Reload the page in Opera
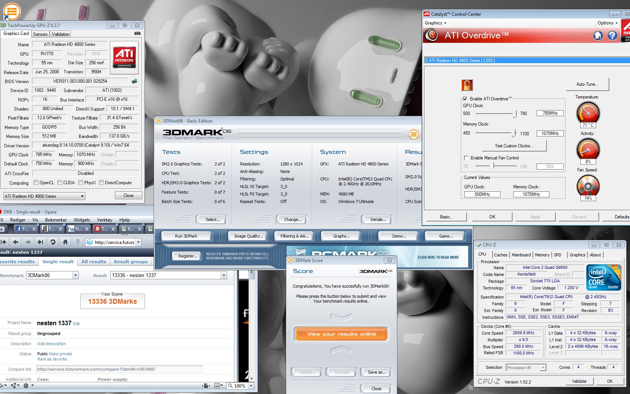The image size is (630, 394). tap(53, 242)
